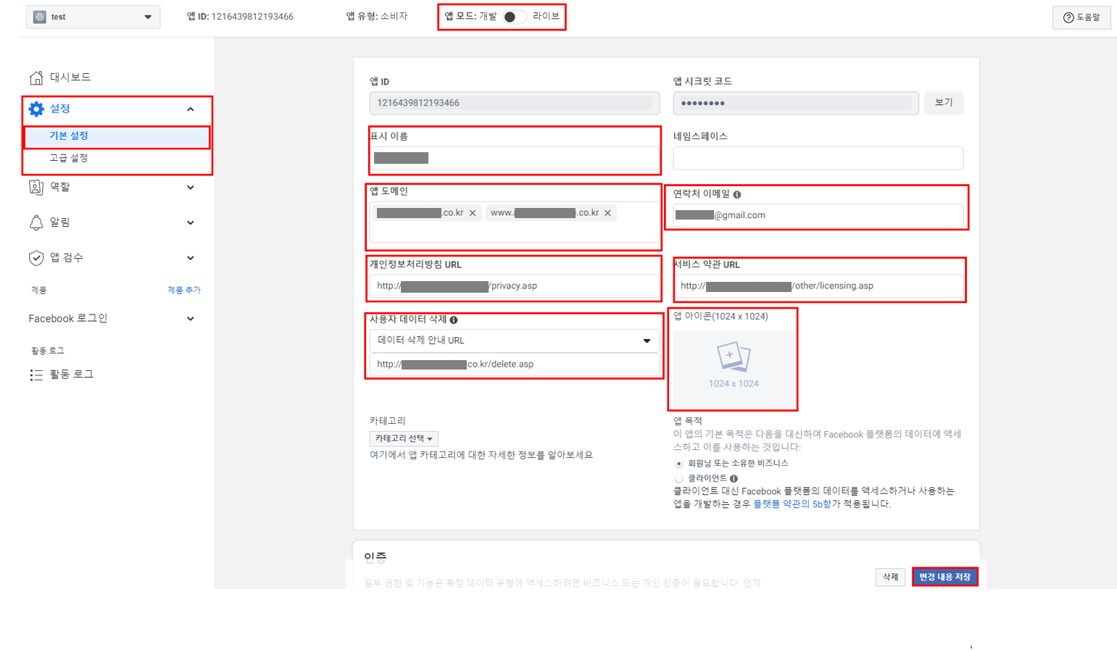Select 고급 설정 menu item
Screen dimensions: 1117x650
click(x=69, y=158)
